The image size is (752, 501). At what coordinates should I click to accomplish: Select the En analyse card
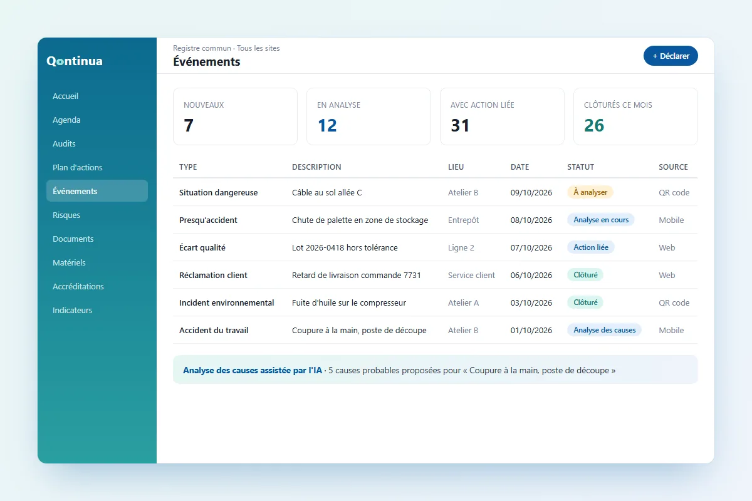[368, 116]
